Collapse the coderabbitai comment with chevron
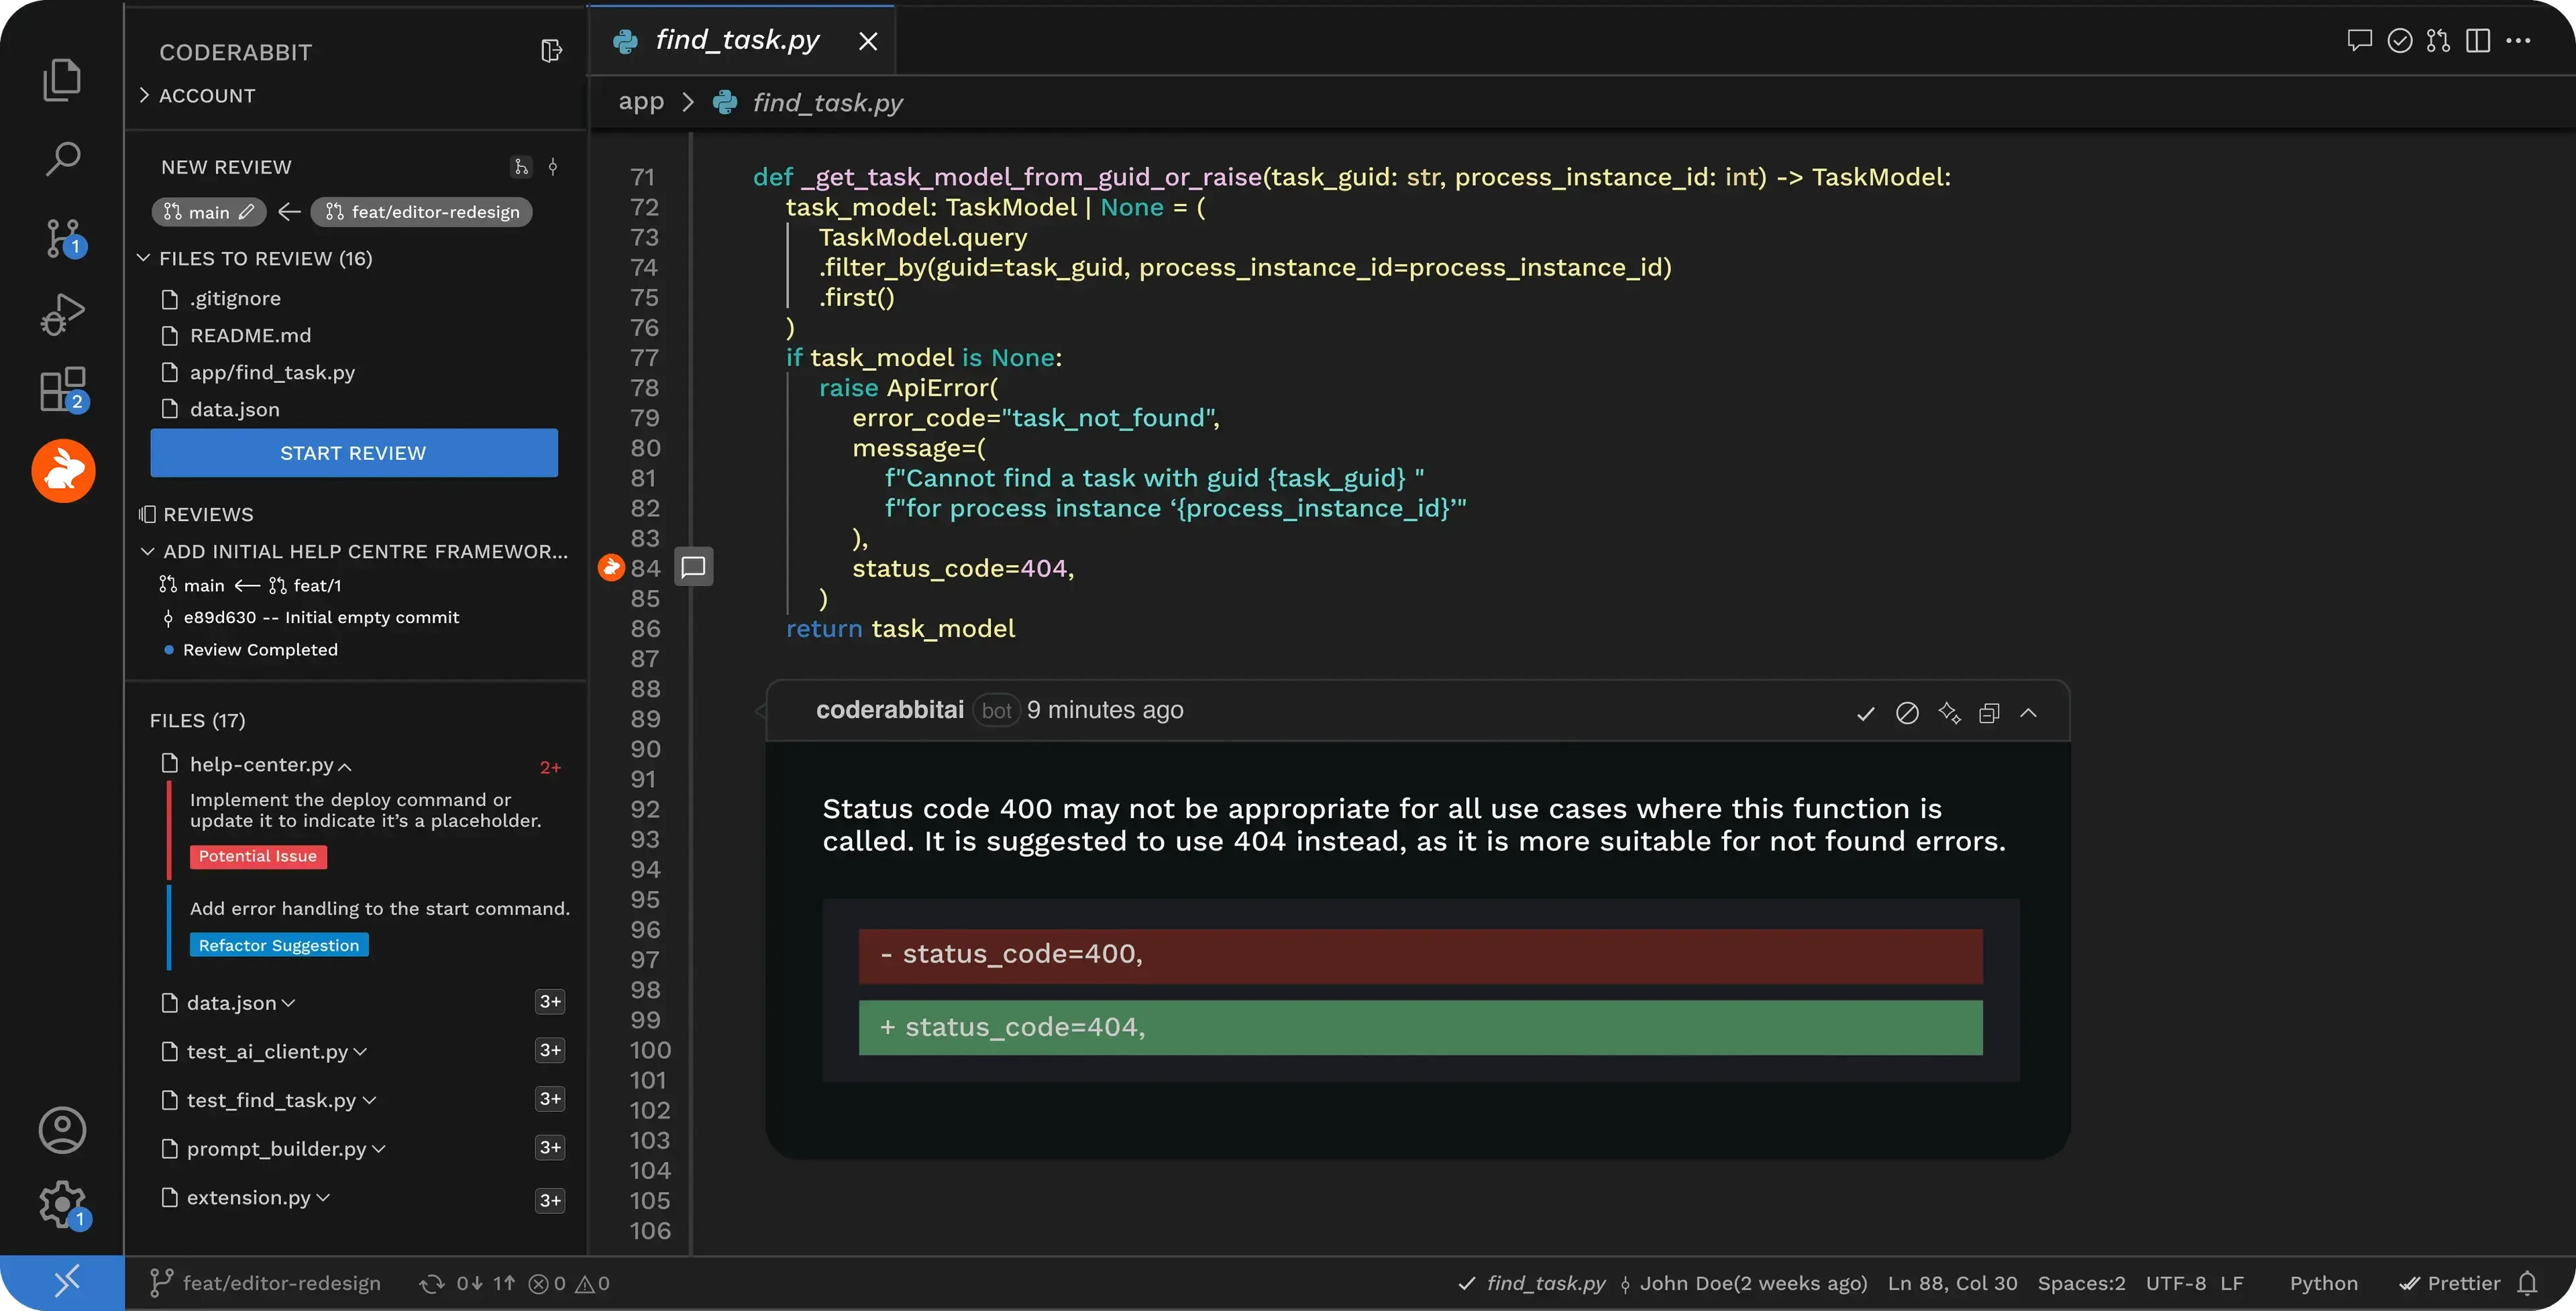Image resolution: width=2576 pixels, height=1311 pixels. (2028, 713)
